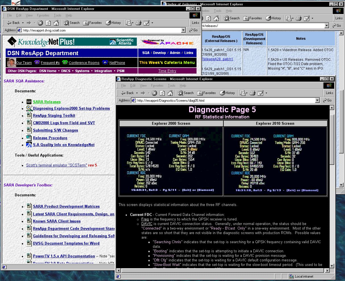Click Print icon in Index of /releases toolbar
This screenshot has width=345, height=281.
click(299, 18)
